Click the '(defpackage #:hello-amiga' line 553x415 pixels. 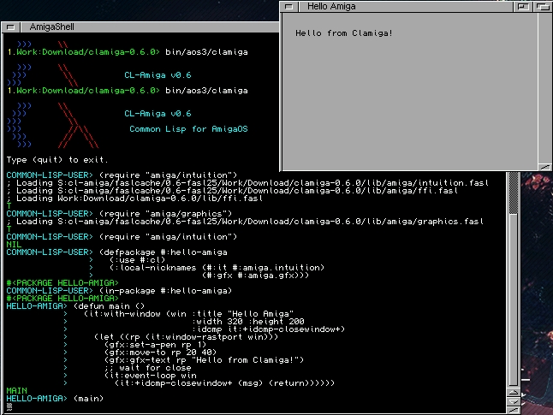tap(163, 252)
